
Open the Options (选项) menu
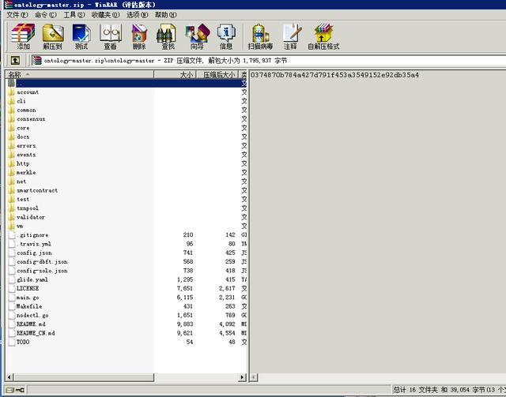[137, 15]
